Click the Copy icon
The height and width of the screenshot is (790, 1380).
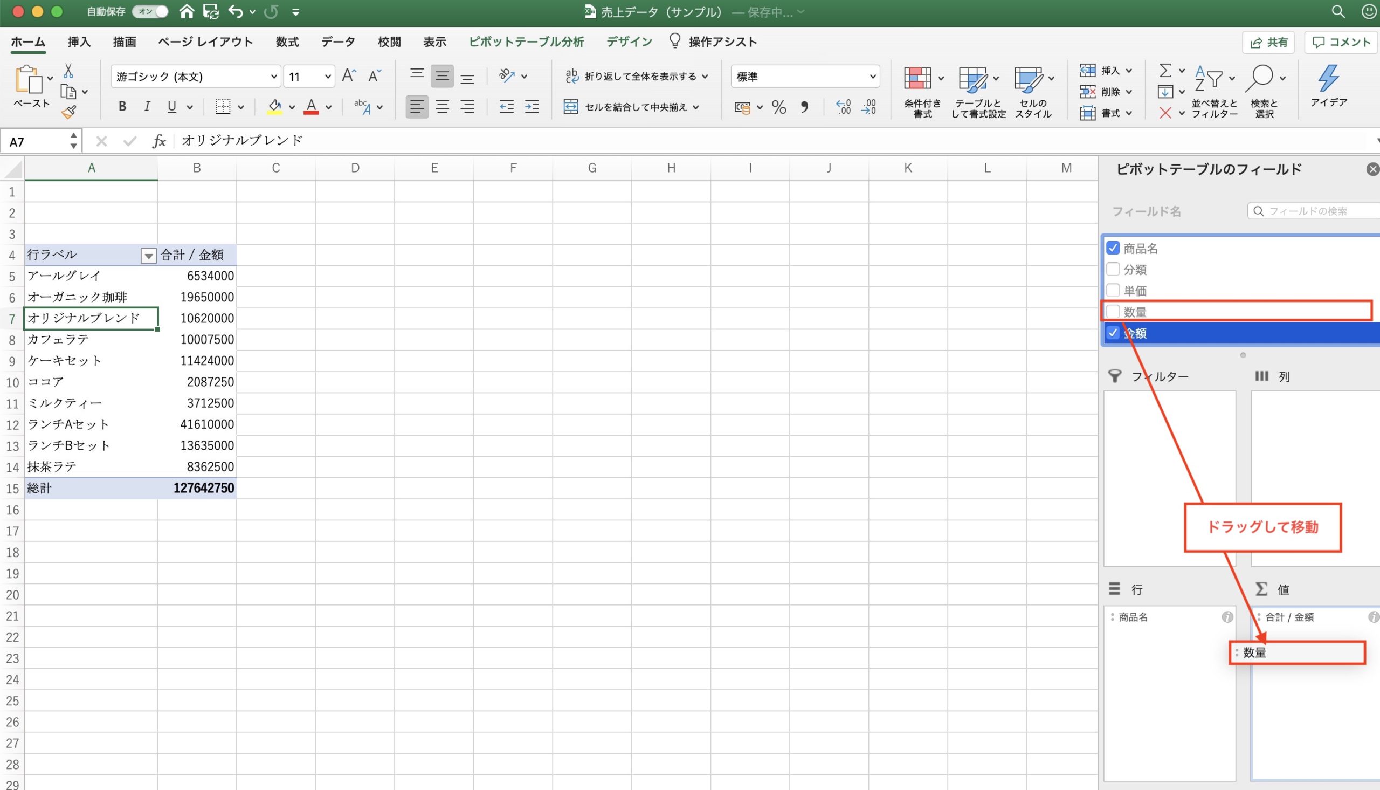click(x=68, y=92)
